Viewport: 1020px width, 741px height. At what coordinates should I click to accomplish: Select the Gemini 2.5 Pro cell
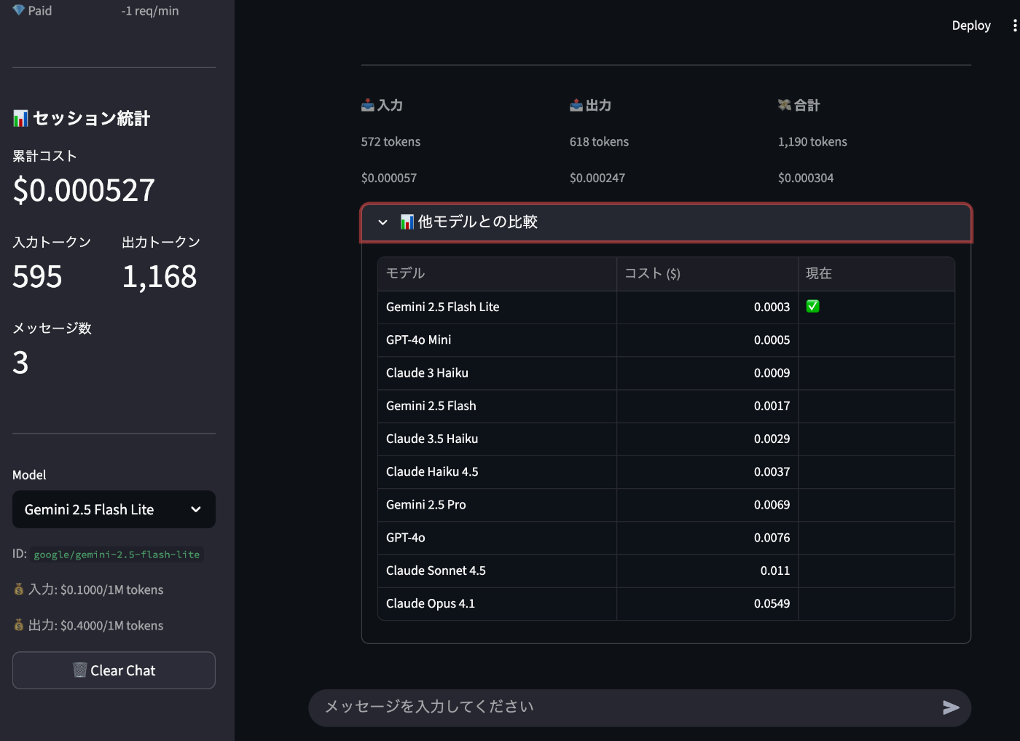[x=498, y=505]
